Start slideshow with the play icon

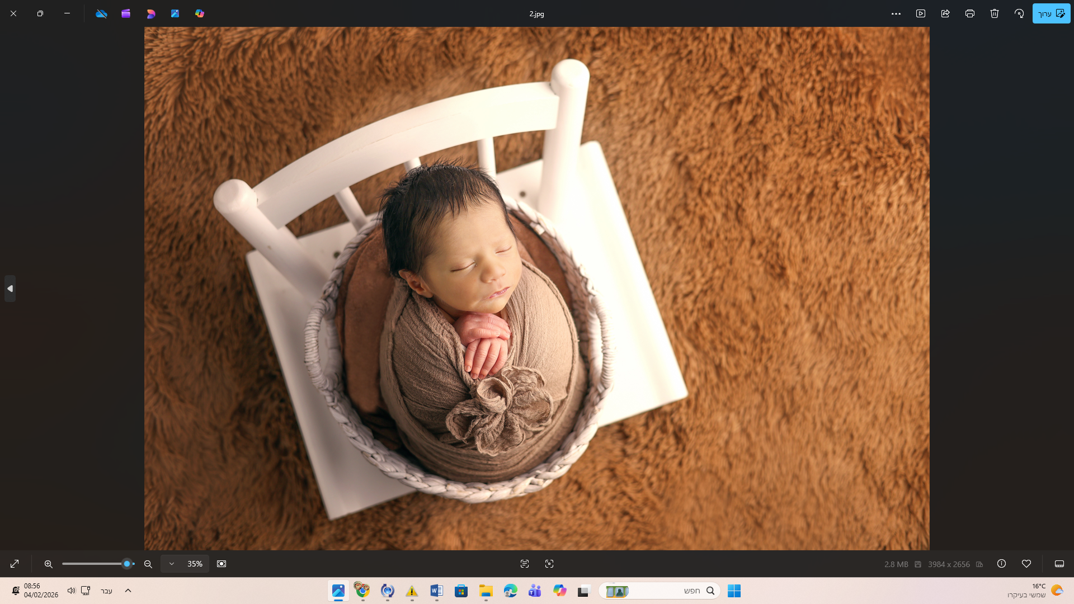[921, 13]
